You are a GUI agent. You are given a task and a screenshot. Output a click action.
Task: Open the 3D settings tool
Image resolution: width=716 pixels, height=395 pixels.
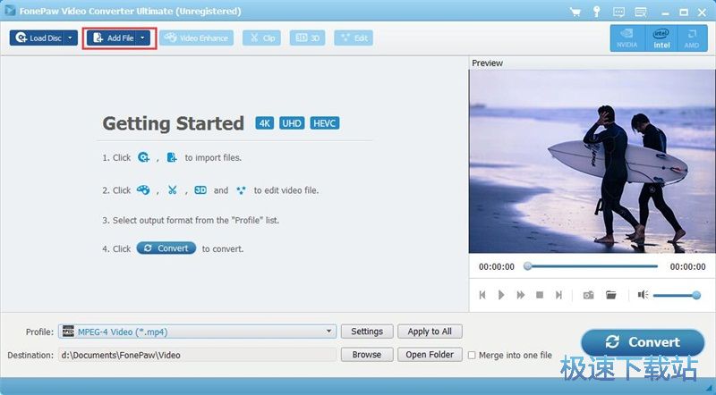pyautogui.click(x=307, y=38)
